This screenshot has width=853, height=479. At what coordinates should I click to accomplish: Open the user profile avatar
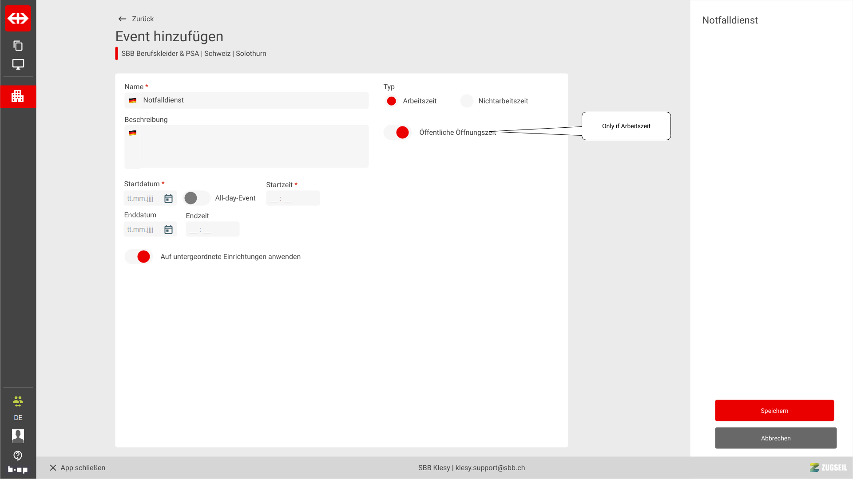18,436
